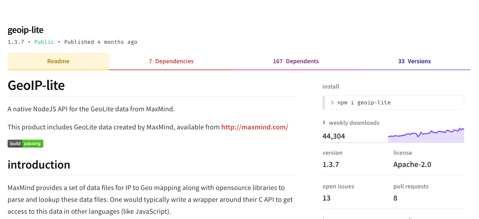Click the Public visibility label
The image size is (479, 219).
(44, 42)
